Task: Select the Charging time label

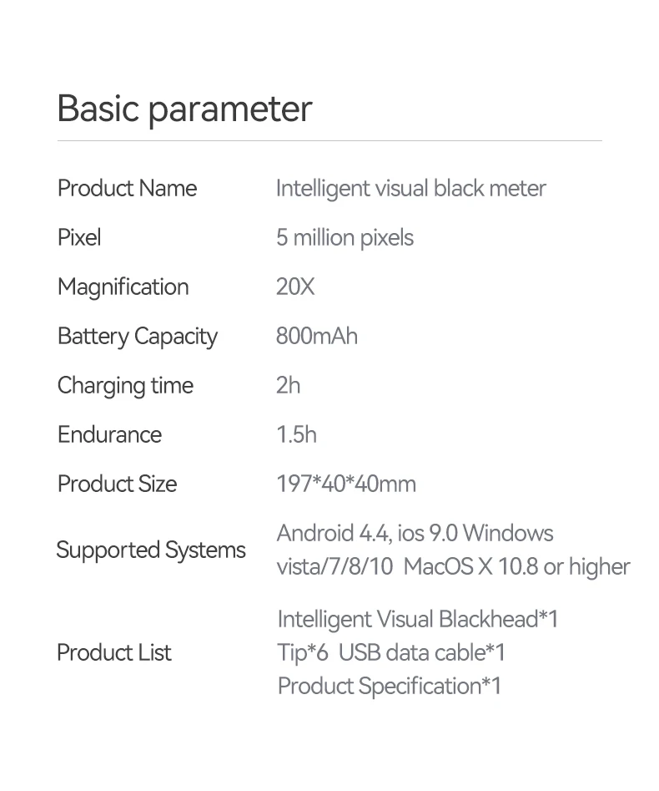Action: pyautogui.click(x=125, y=387)
